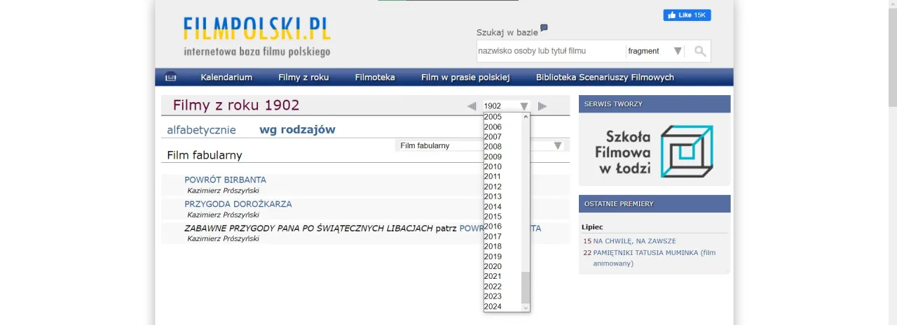Open the PRZYGODA DOROŻKARZA film link

[x=238, y=204]
